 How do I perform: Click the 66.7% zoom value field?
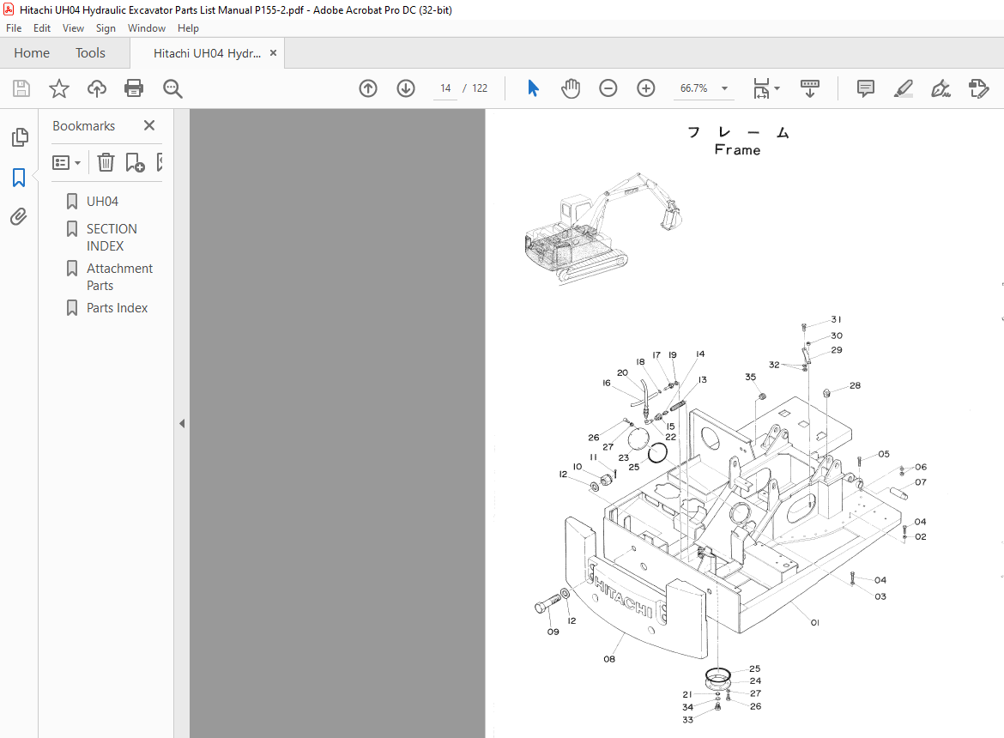(x=693, y=88)
